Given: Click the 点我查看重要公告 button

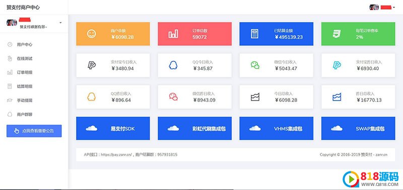Looking at the screenshot, I should 34,131.
